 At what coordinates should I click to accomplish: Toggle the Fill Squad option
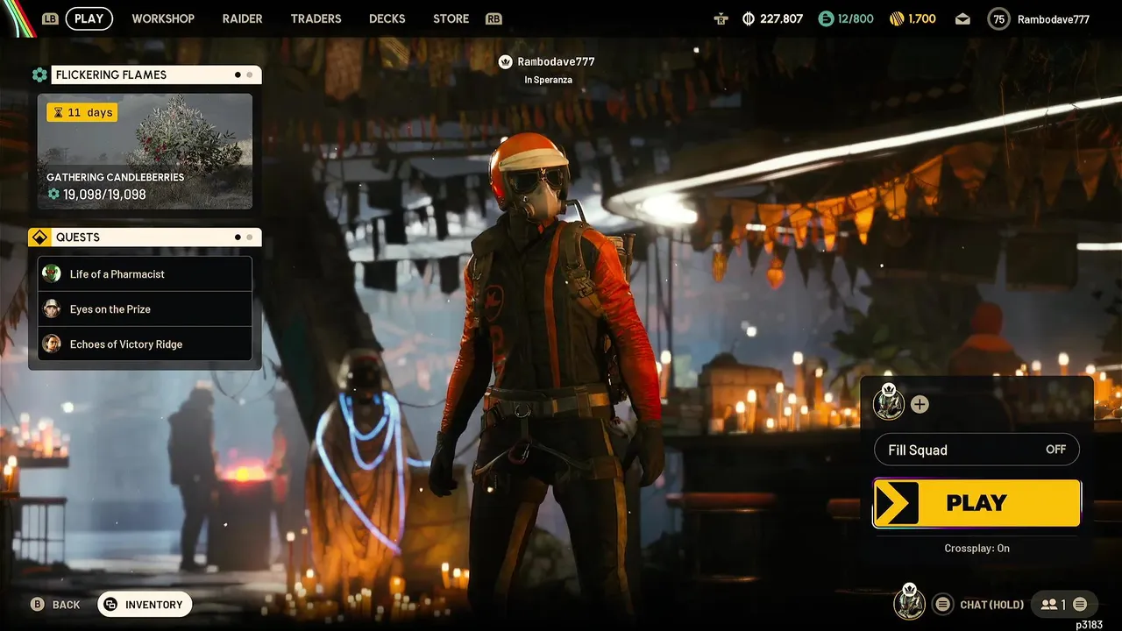[976, 450]
